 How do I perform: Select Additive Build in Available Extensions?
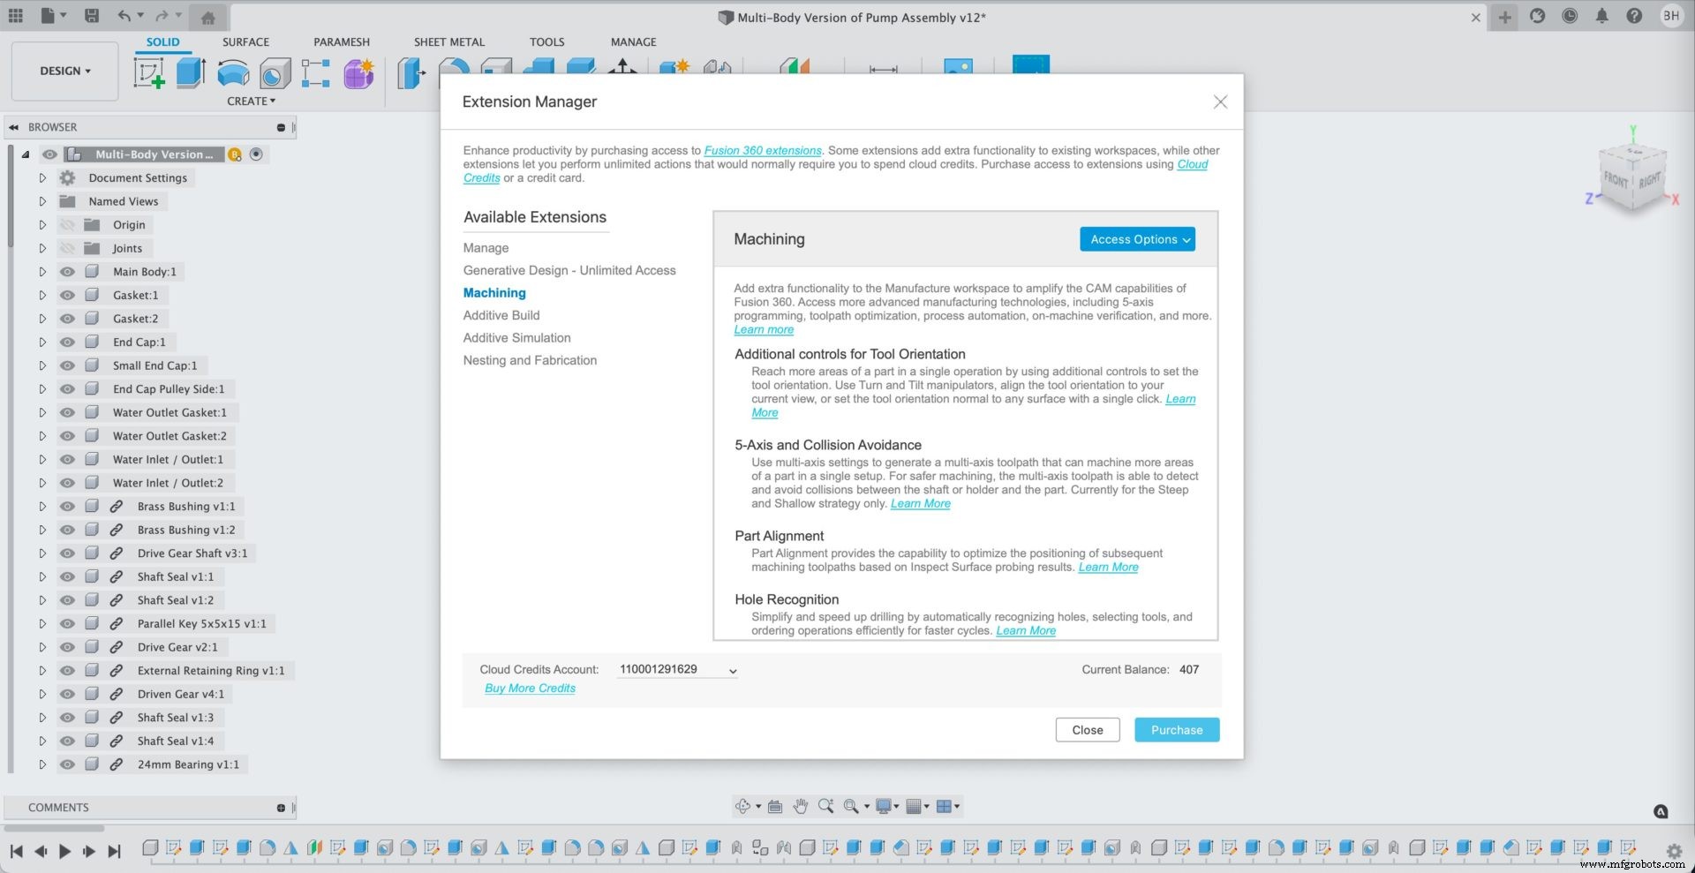(501, 315)
